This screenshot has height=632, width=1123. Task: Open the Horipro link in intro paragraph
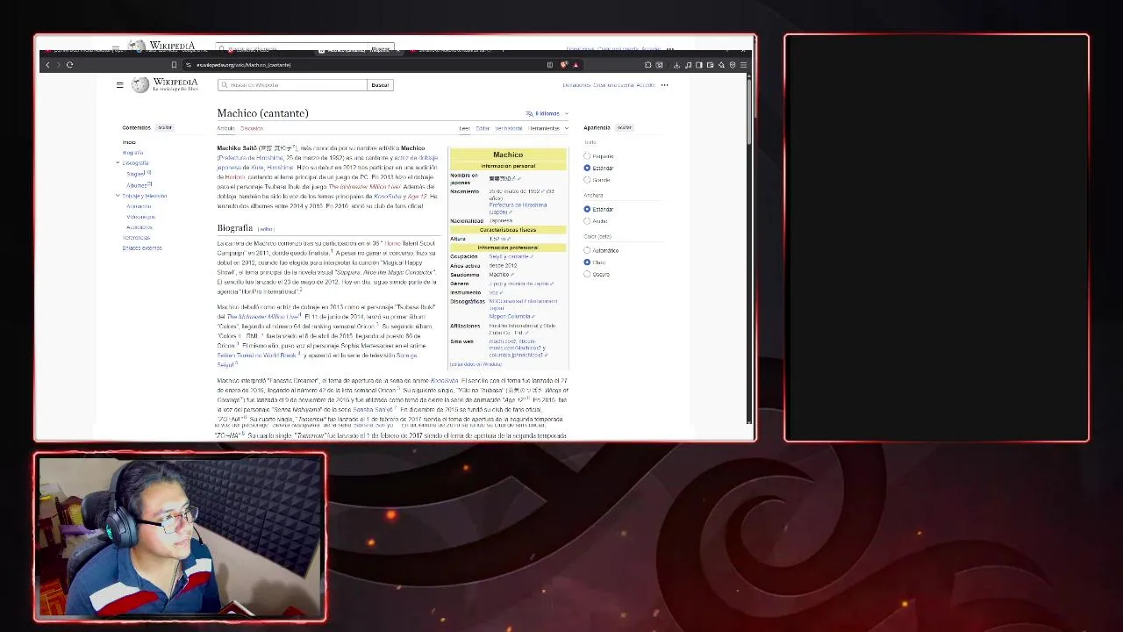pos(235,177)
